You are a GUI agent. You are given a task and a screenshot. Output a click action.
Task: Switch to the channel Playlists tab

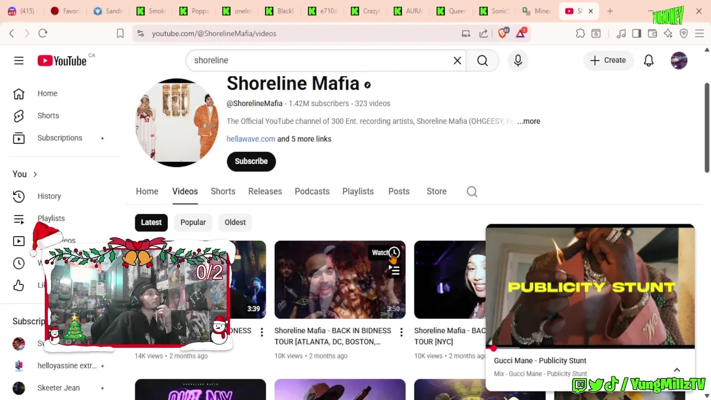(358, 191)
